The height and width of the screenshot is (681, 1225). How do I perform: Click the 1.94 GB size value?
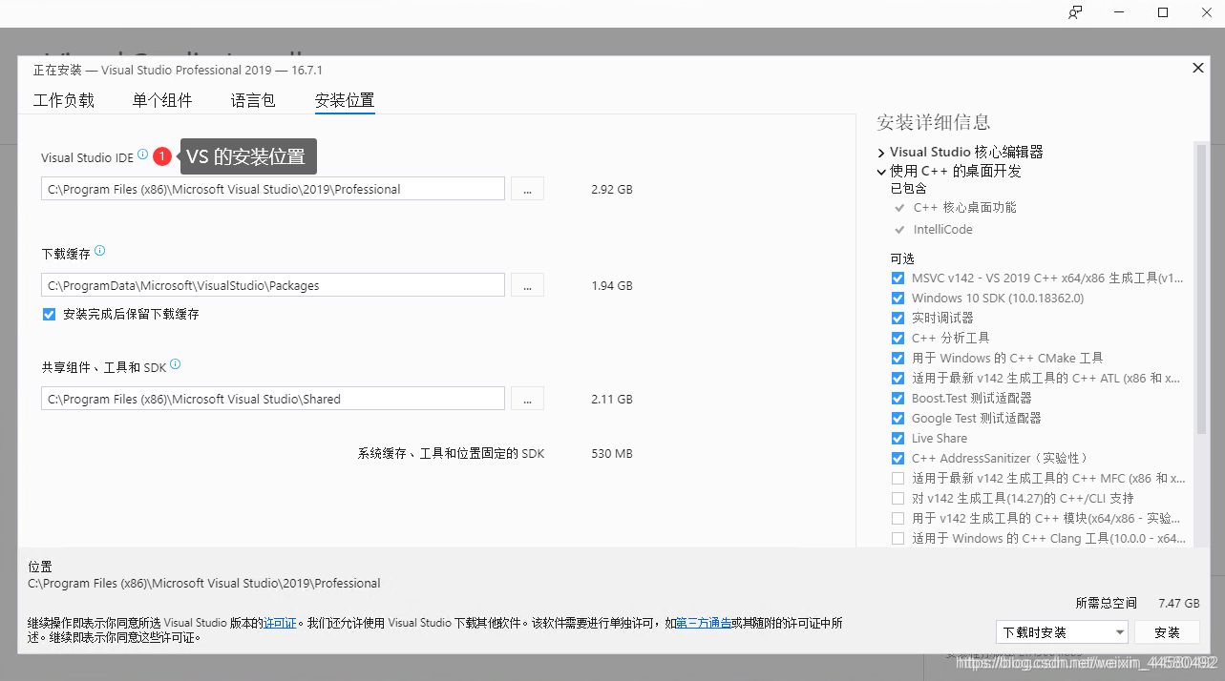click(x=612, y=286)
